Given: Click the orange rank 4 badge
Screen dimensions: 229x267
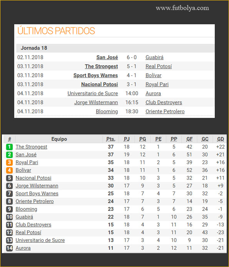Looking at the screenshot, I should click(9, 170).
